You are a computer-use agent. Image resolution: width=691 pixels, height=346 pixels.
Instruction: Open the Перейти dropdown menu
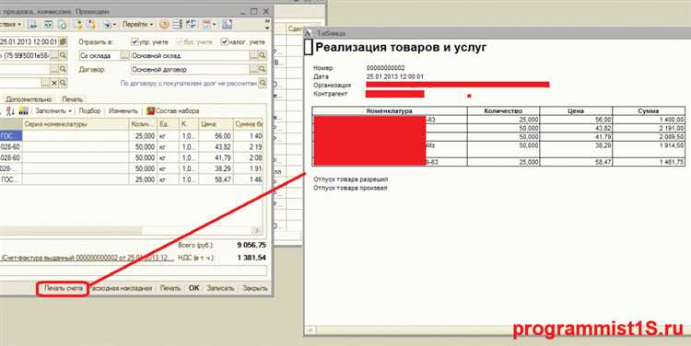138,25
